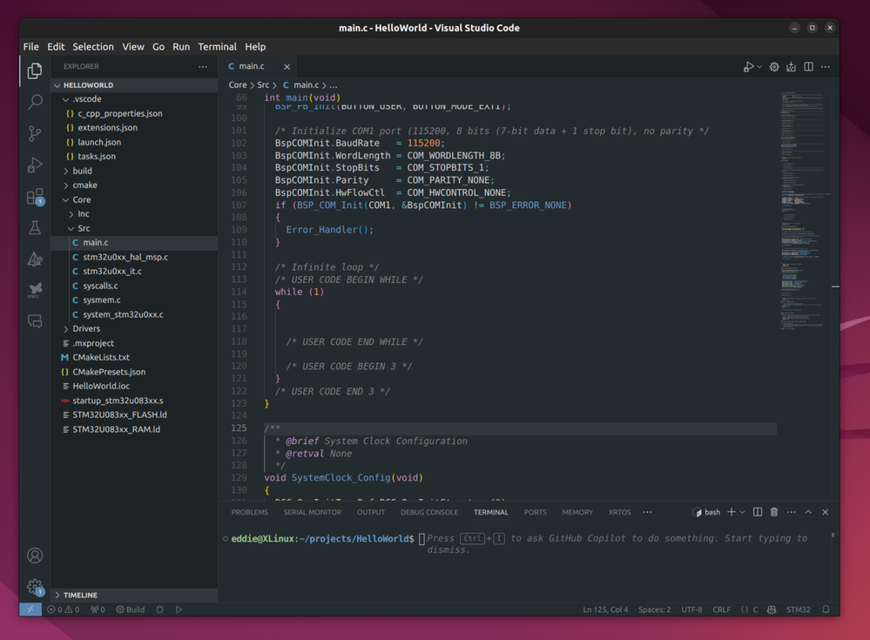Delete the terminal with the trash icon
Screen dimensions: 870x640
pos(773,512)
